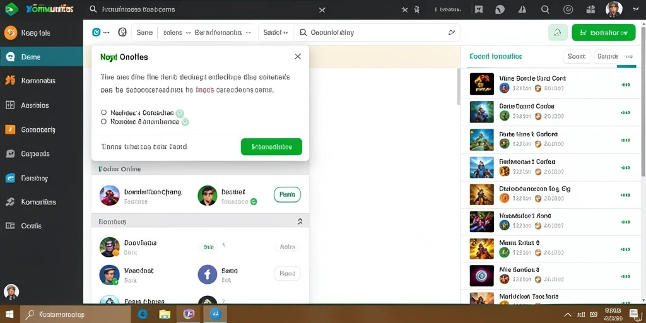Click the 'Densbioy' sidebar icon
The image size is (646, 323).
10,178
